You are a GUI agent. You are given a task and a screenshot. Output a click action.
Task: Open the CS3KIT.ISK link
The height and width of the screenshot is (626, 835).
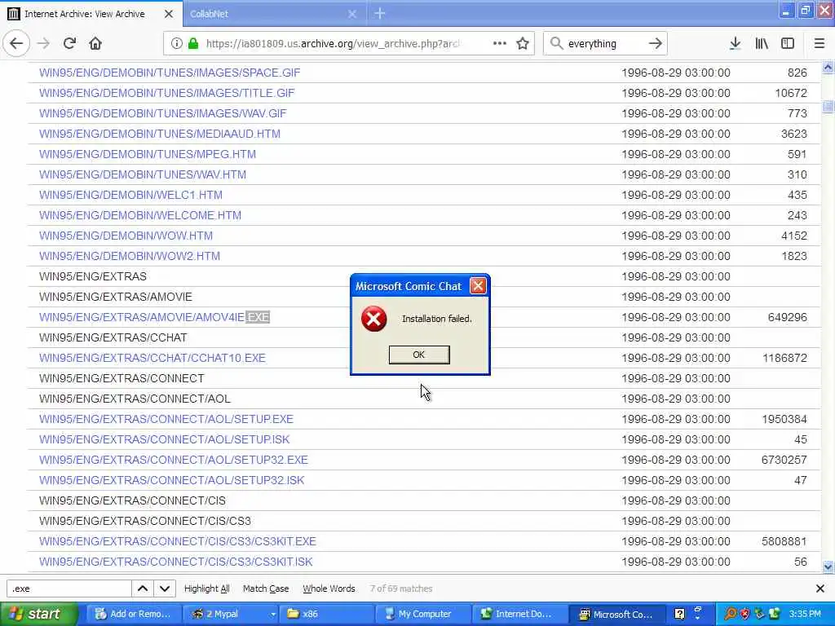[176, 562]
